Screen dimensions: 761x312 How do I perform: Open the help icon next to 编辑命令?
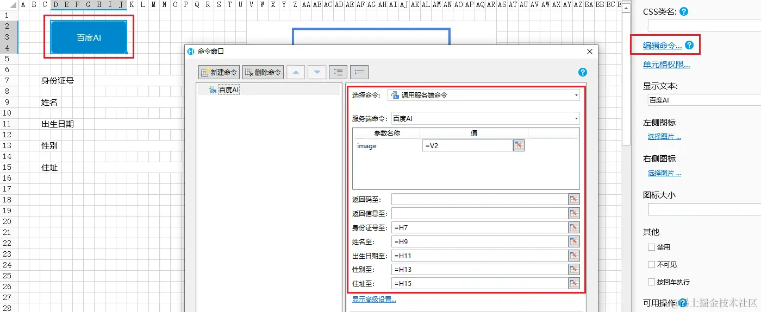[689, 46]
